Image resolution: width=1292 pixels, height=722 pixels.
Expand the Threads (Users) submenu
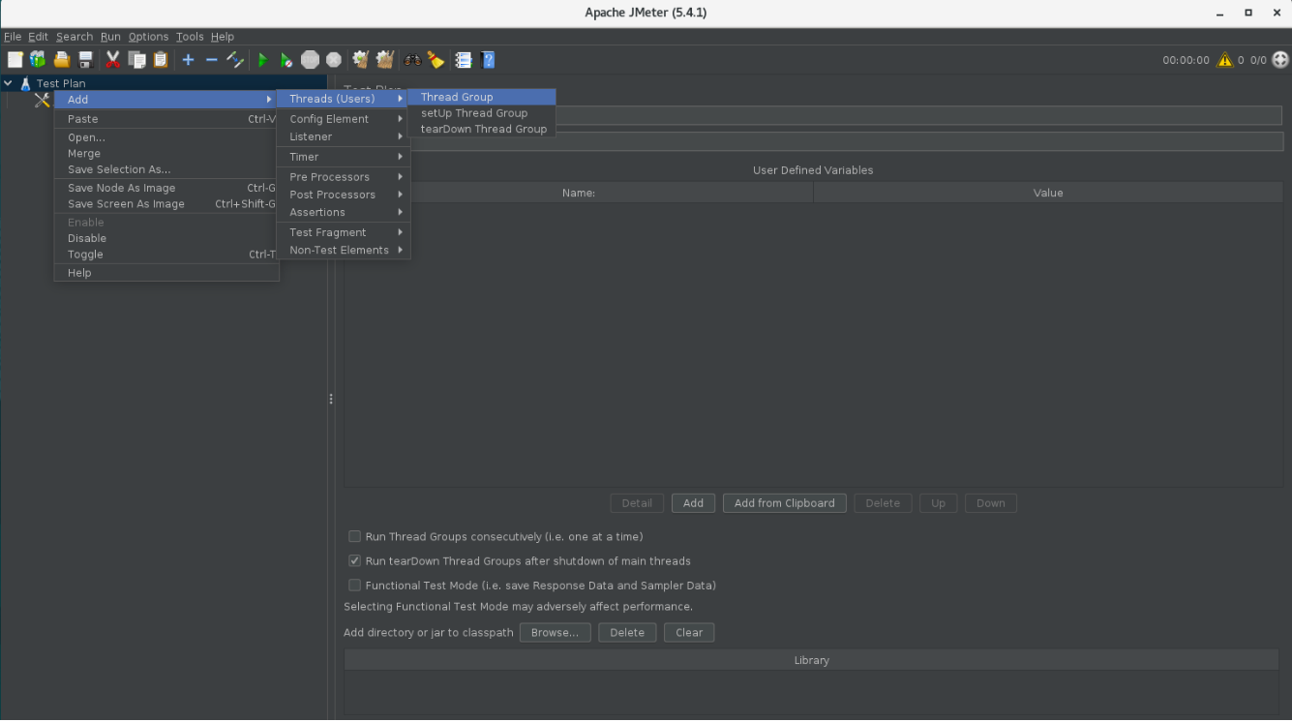click(x=344, y=99)
